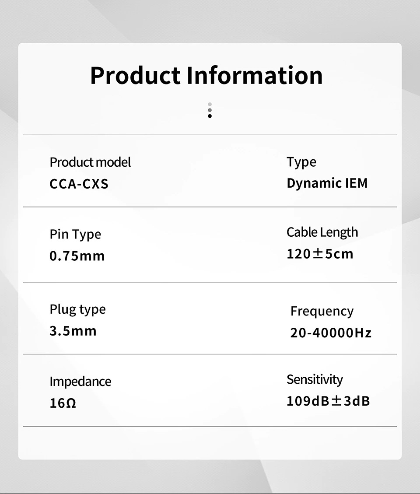Select the Sensitivity label

click(315, 379)
